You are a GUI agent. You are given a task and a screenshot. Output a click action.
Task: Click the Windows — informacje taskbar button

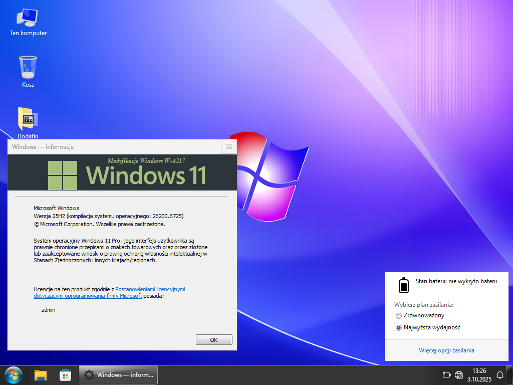[119, 374]
